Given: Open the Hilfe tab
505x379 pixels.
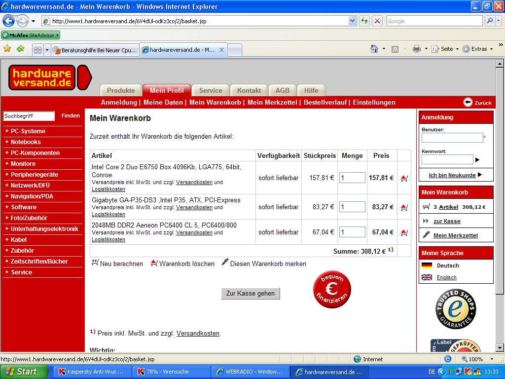Looking at the screenshot, I should [x=311, y=91].
